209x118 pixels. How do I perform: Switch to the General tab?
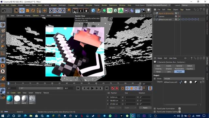[179, 66]
